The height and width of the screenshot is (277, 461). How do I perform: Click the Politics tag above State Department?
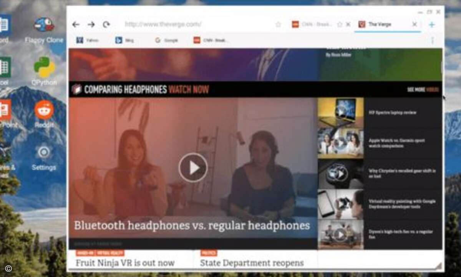209,253
